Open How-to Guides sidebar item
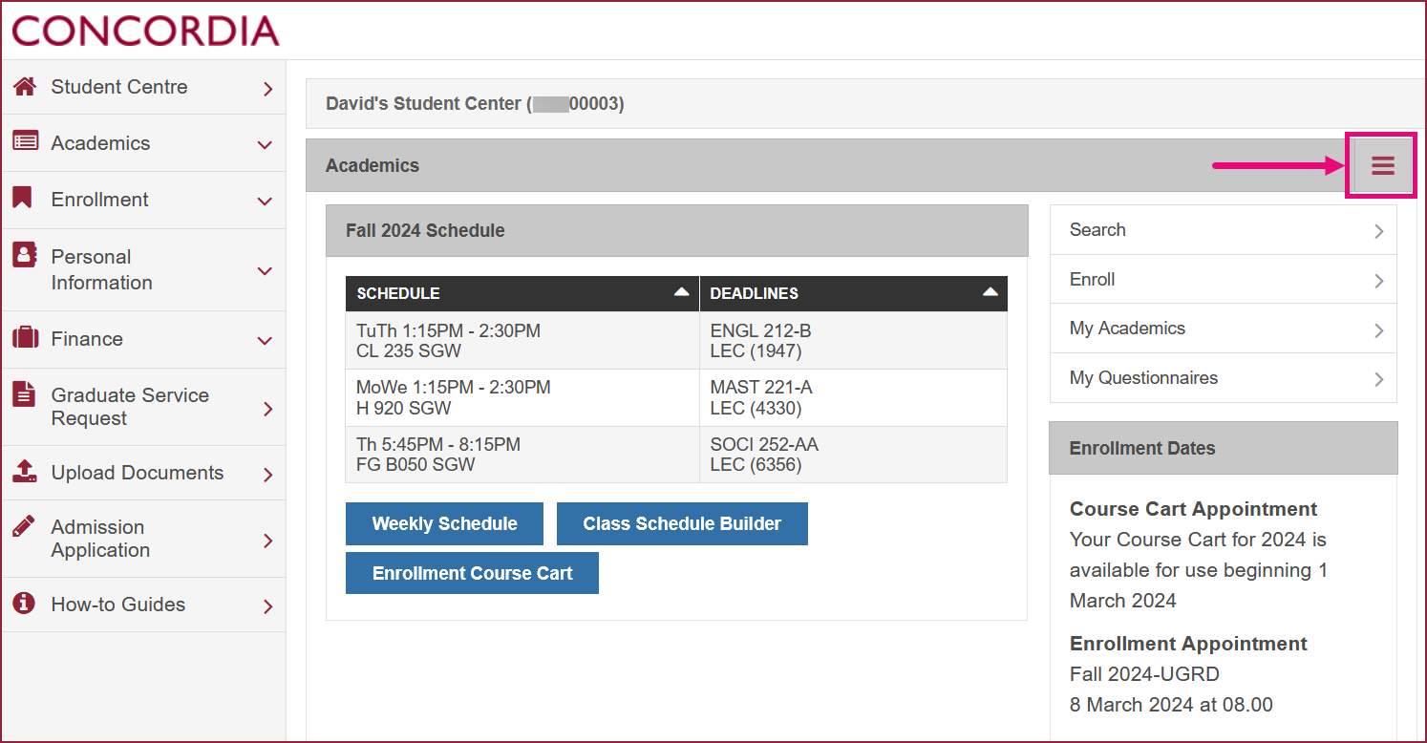1427x743 pixels. [x=143, y=605]
